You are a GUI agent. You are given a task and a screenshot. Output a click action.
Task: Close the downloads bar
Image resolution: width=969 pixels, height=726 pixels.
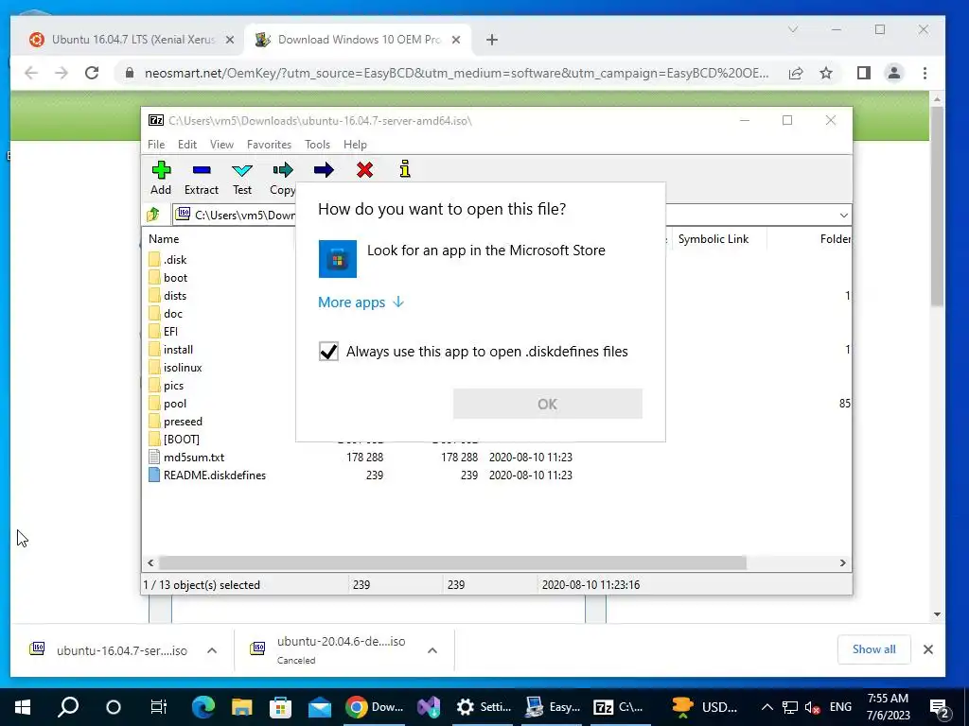927,649
